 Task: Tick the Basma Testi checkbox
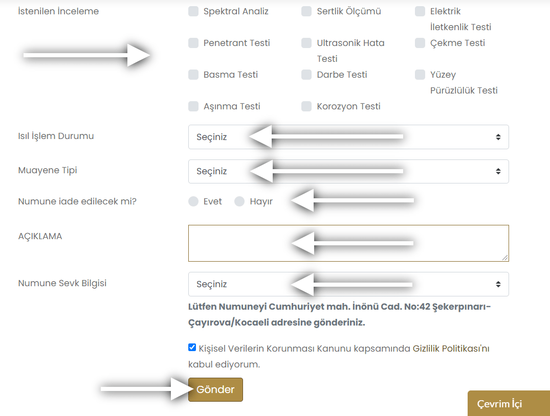click(193, 75)
